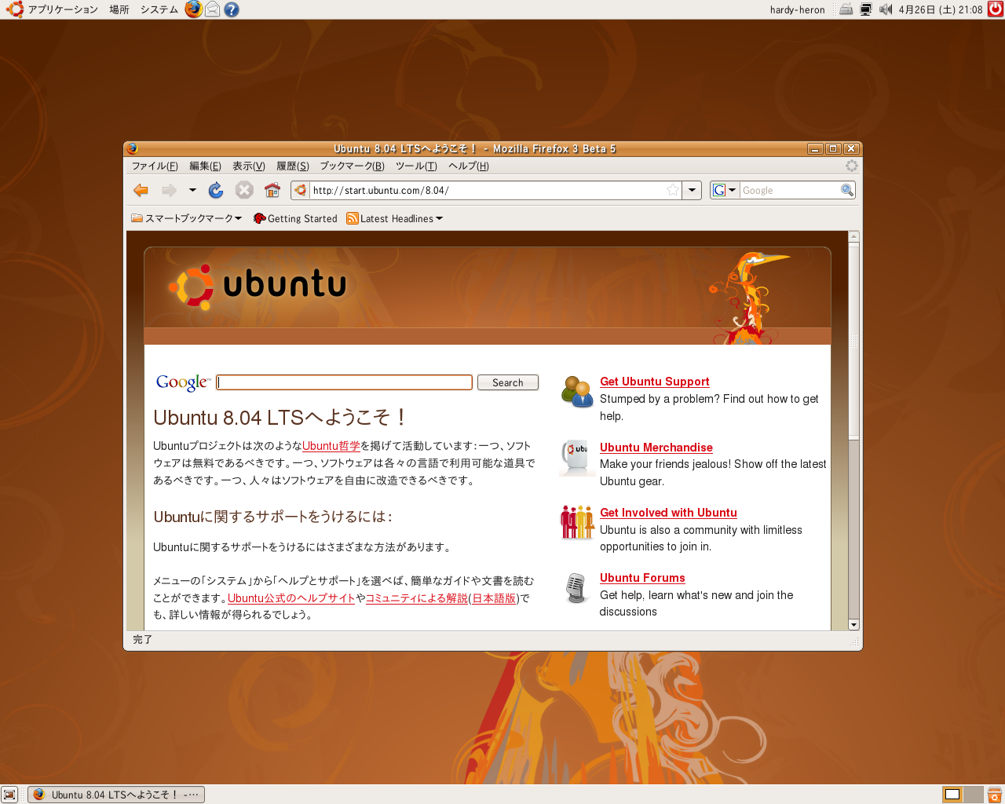Screen dimensions: 1005x804
Task: Click the activity throbber icon
Action: [852, 166]
